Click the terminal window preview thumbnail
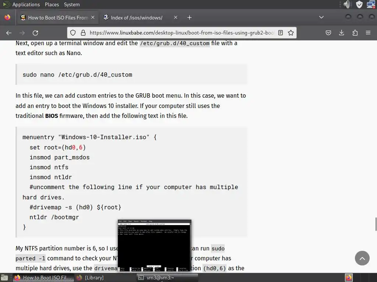This screenshot has width=377, height=282. (155, 246)
